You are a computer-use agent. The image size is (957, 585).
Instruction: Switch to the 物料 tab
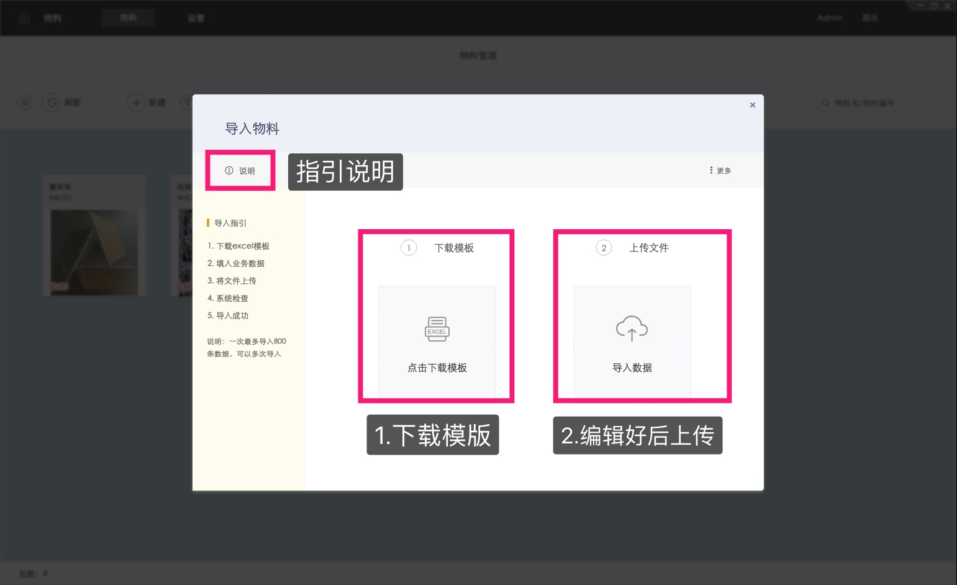[128, 17]
